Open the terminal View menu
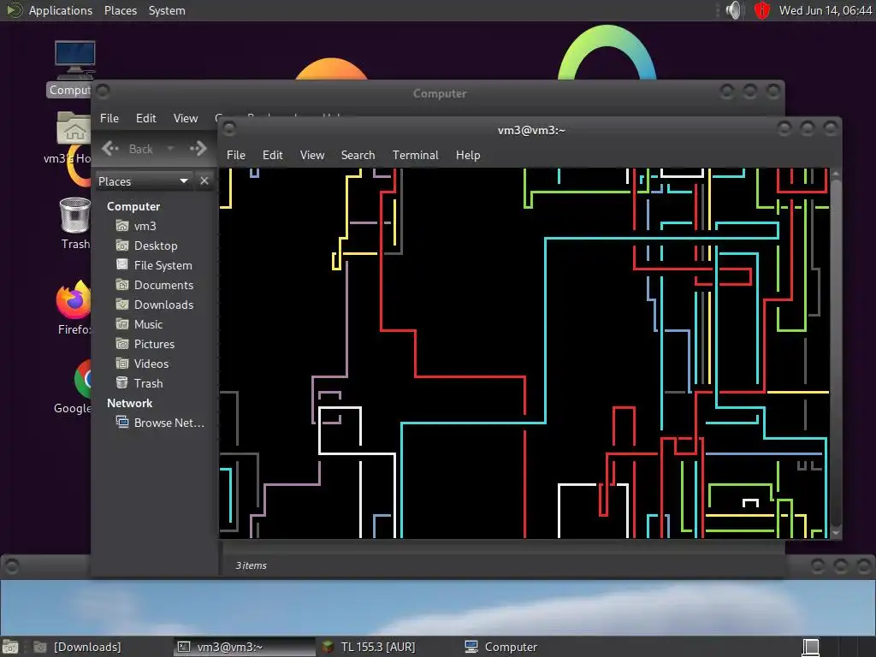The height and width of the screenshot is (657, 876). (311, 156)
